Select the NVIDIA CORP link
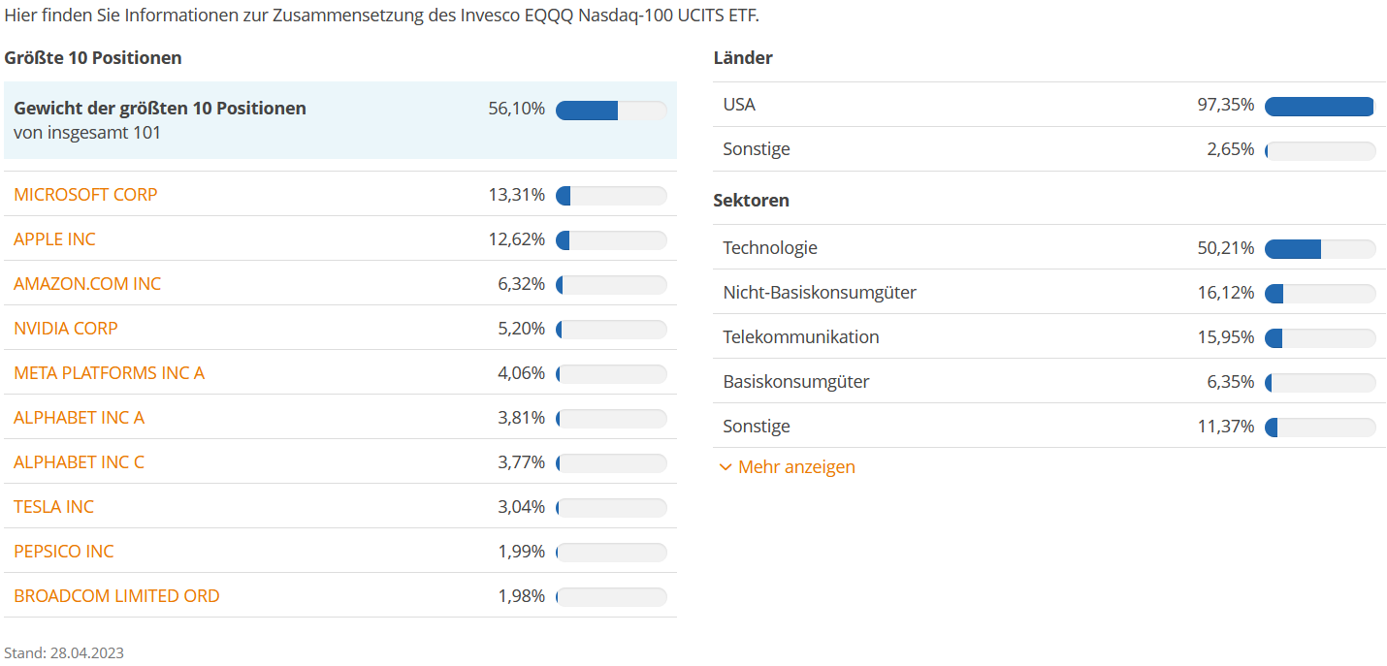 coord(66,329)
